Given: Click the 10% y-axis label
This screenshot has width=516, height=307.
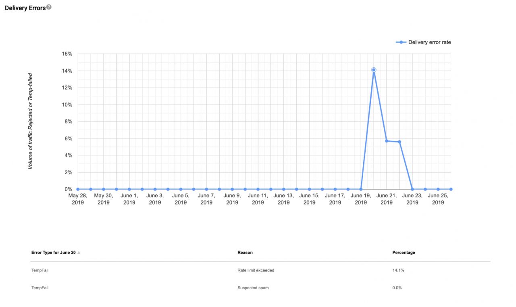Looking at the screenshot, I should pyautogui.click(x=67, y=104).
